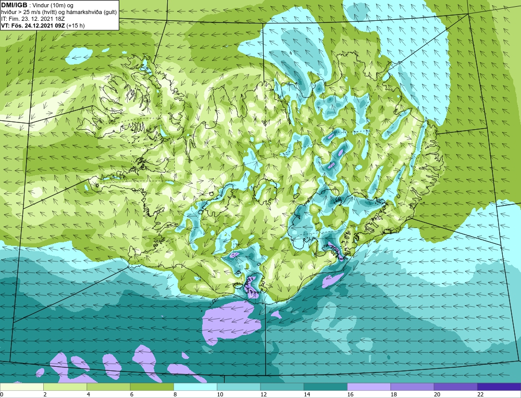Image resolution: width=521 pixels, height=398 pixels.
Task: Click the legend scale label '22'
Action: (x=480, y=394)
